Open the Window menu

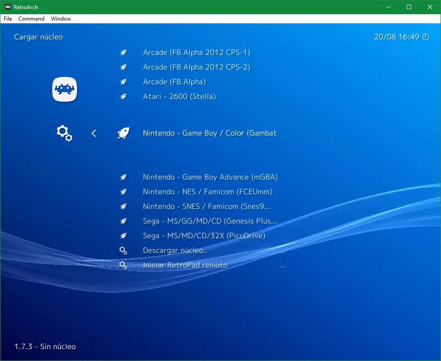click(x=61, y=19)
